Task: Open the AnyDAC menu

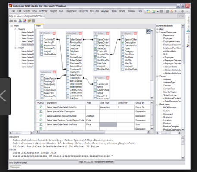Action: pos(105,11)
